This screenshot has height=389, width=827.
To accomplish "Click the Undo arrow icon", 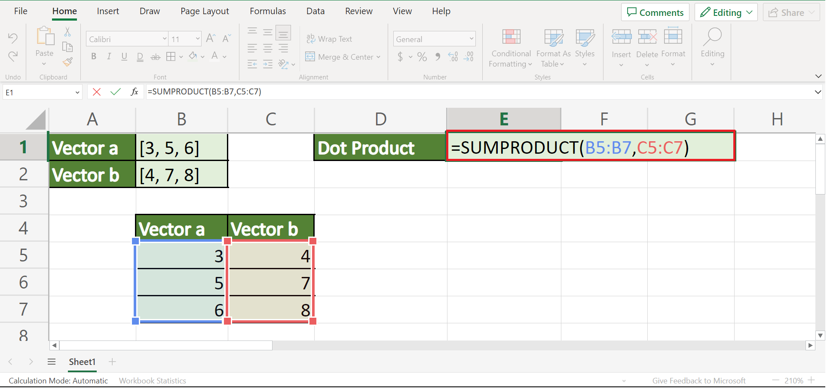I will [13, 38].
